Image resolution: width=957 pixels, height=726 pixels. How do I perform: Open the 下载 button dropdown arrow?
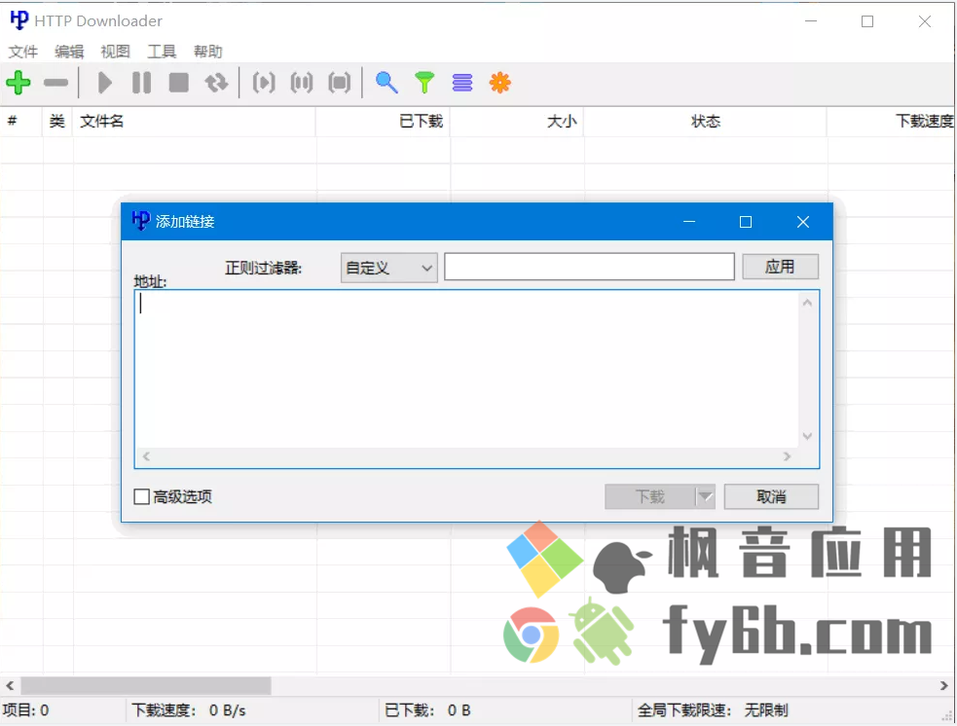pyautogui.click(x=705, y=496)
